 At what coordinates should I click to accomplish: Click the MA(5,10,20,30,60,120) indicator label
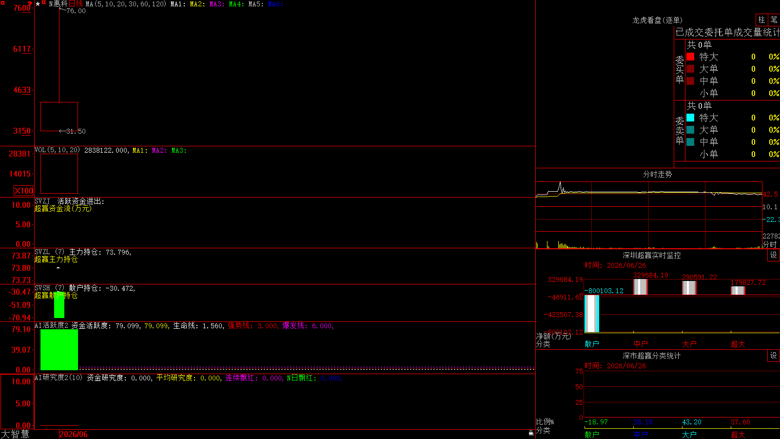click(x=126, y=4)
